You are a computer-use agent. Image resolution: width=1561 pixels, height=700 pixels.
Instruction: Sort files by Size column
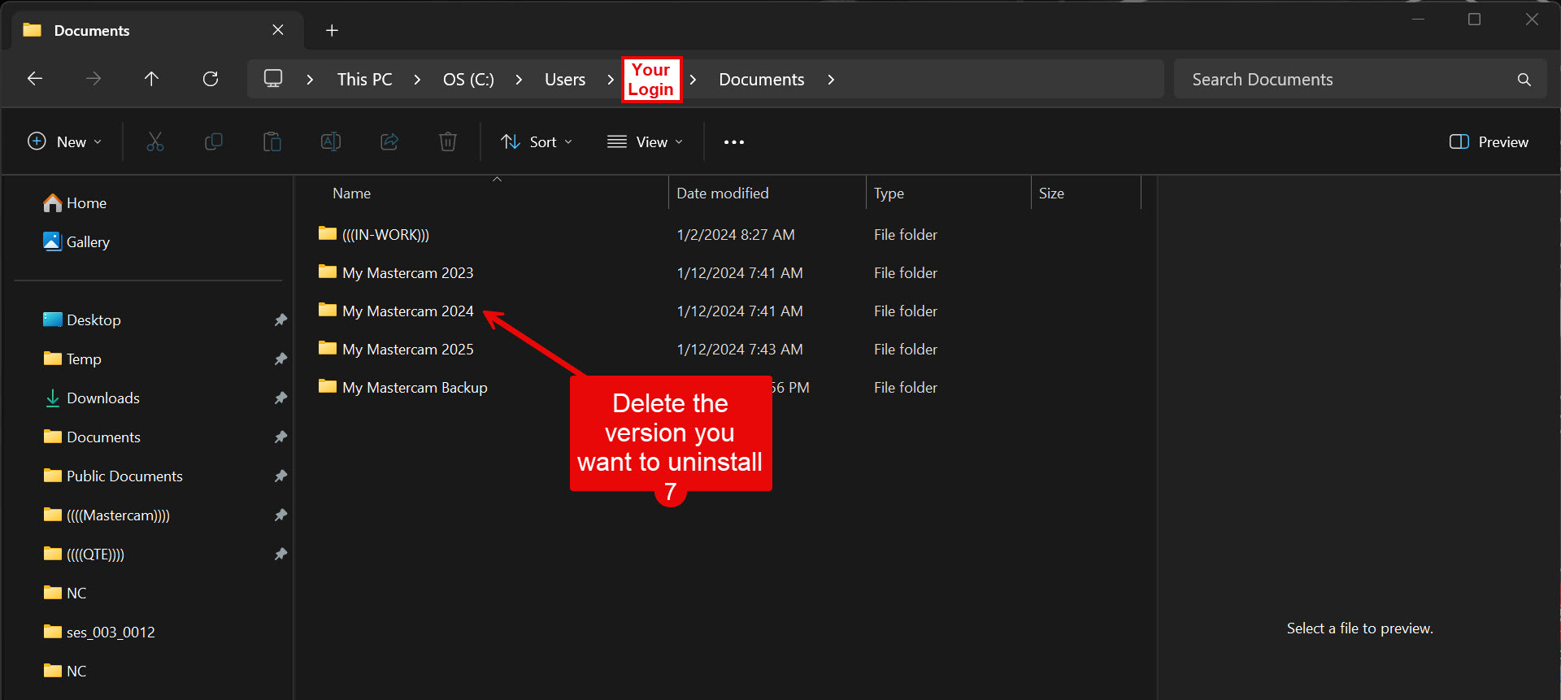coord(1051,193)
